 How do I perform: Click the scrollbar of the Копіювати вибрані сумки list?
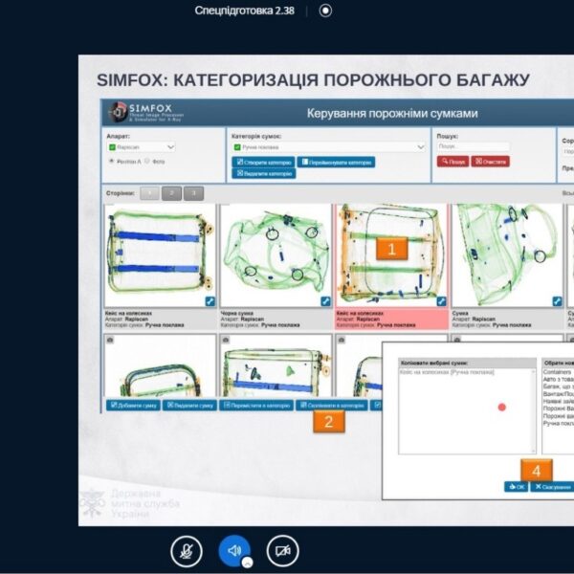pos(533,411)
